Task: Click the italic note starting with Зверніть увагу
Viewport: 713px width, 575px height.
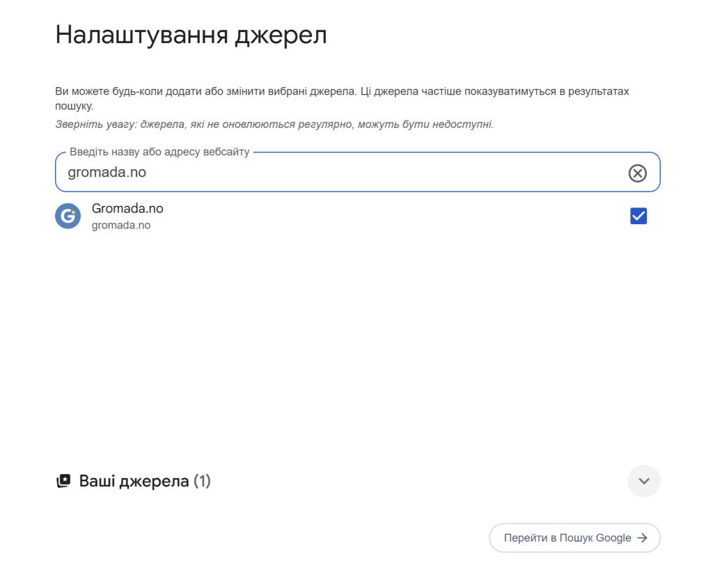Action: [274, 124]
